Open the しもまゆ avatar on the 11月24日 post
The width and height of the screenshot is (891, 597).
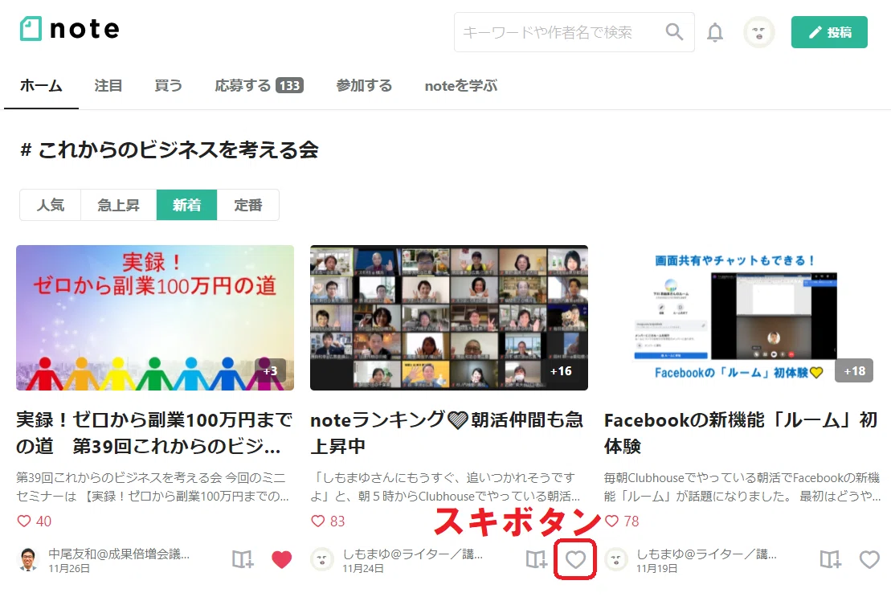pos(322,559)
